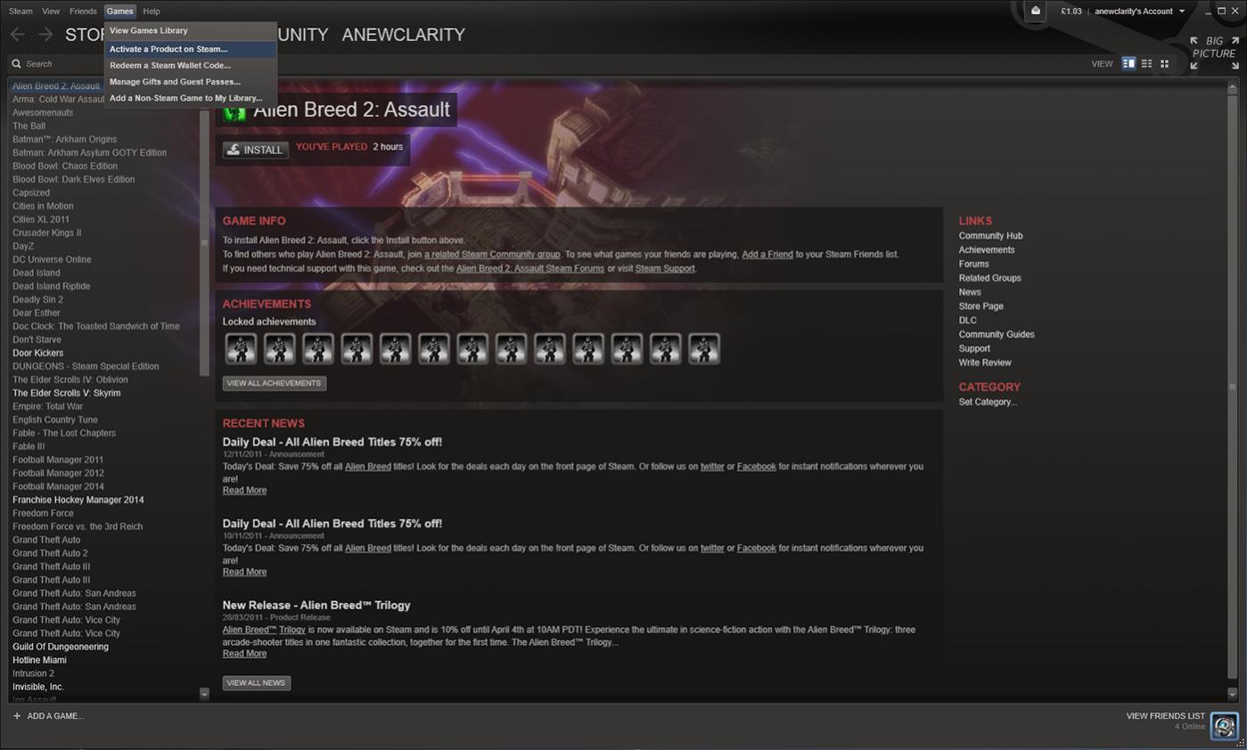Click the friends avatar icon
Image resolution: width=1247 pixels, height=750 pixels.
point(1225,725)
